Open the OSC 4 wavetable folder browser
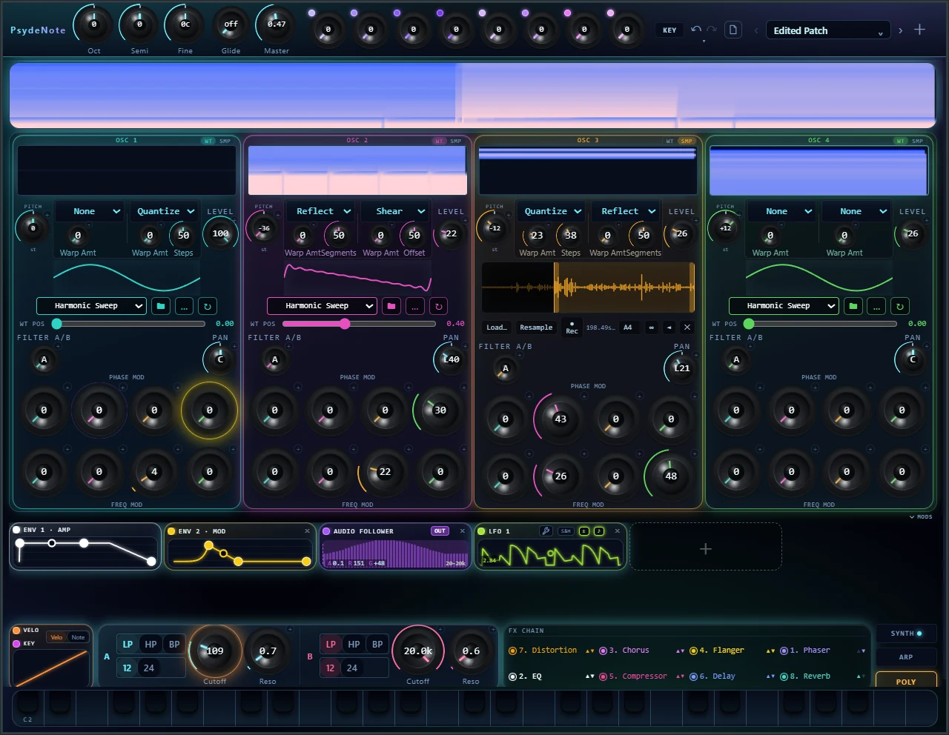The width and height of the screenshot is (949, 735). pyautogui.click(x=853, y=306)
